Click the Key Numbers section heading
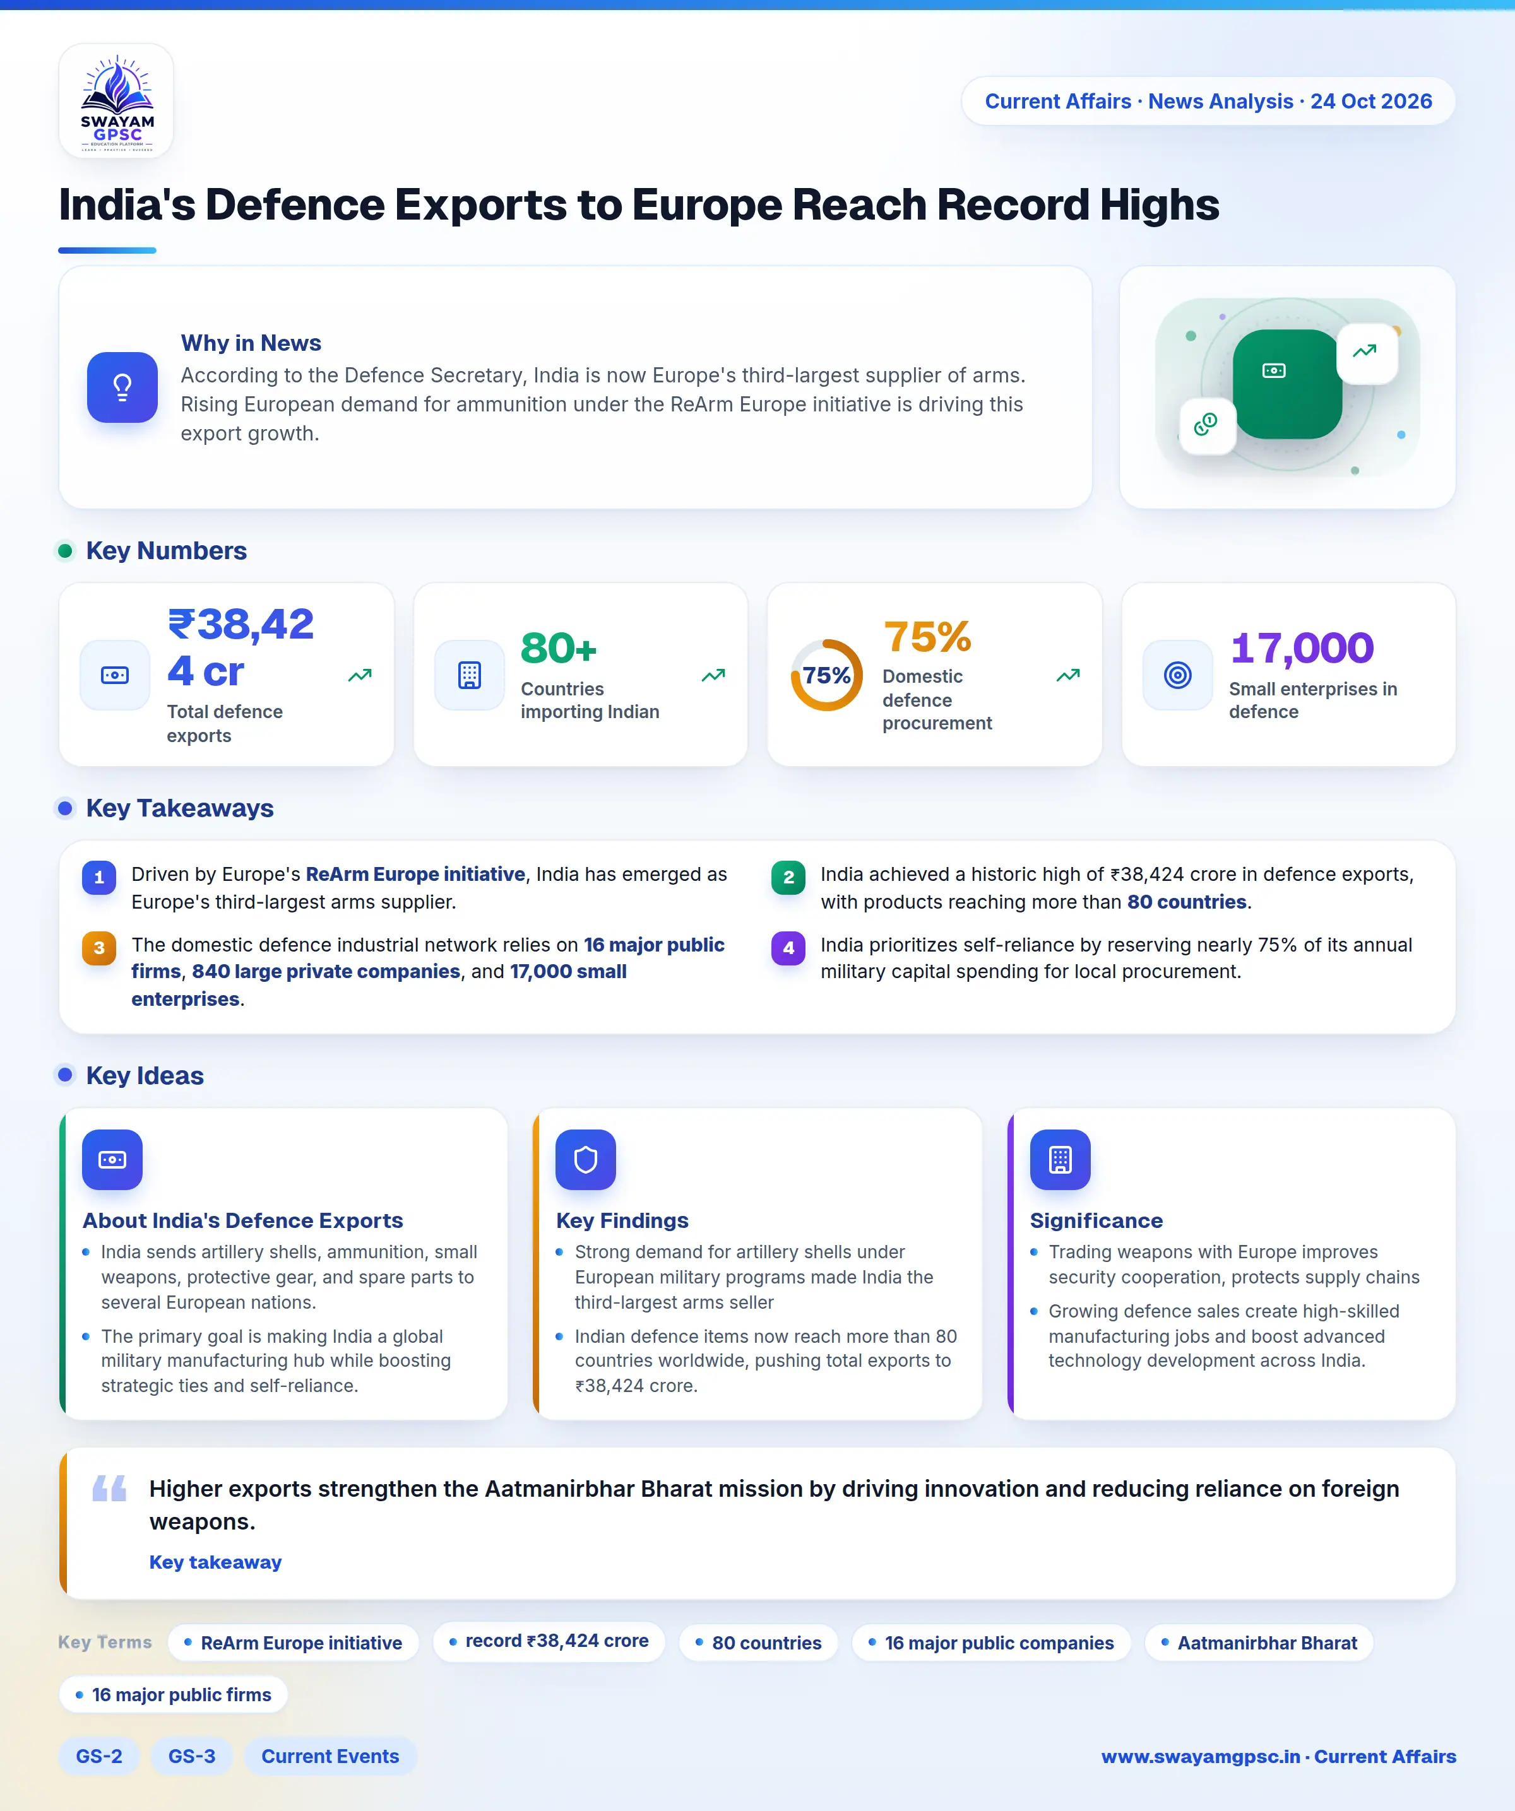This screenshot has width=1515, height=1811. (167, 550)
